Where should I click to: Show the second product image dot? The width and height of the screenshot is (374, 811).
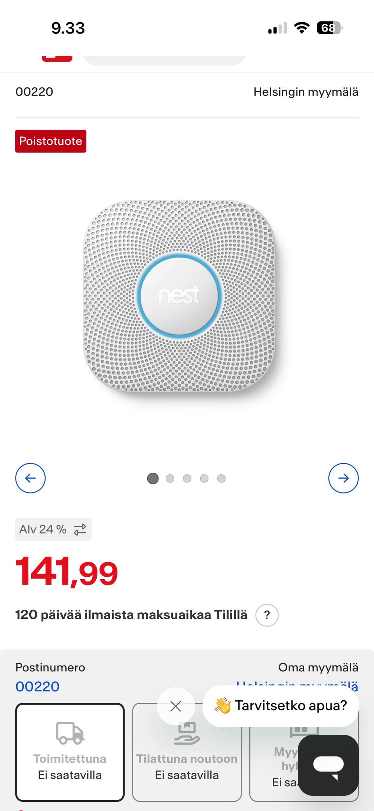(170, 478)
